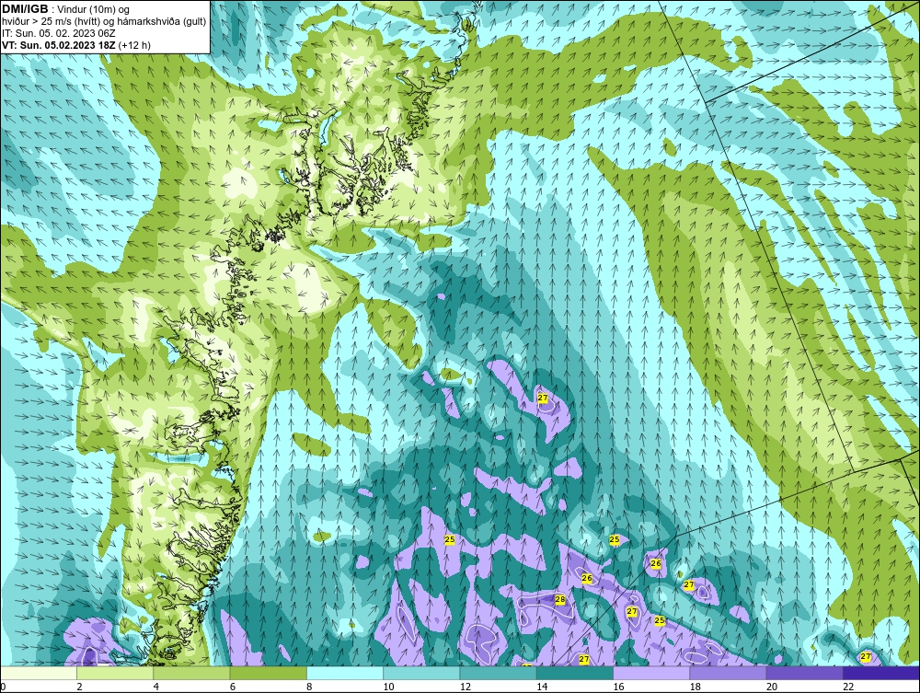
Task: Click the scale label 6
Action: 233,687
